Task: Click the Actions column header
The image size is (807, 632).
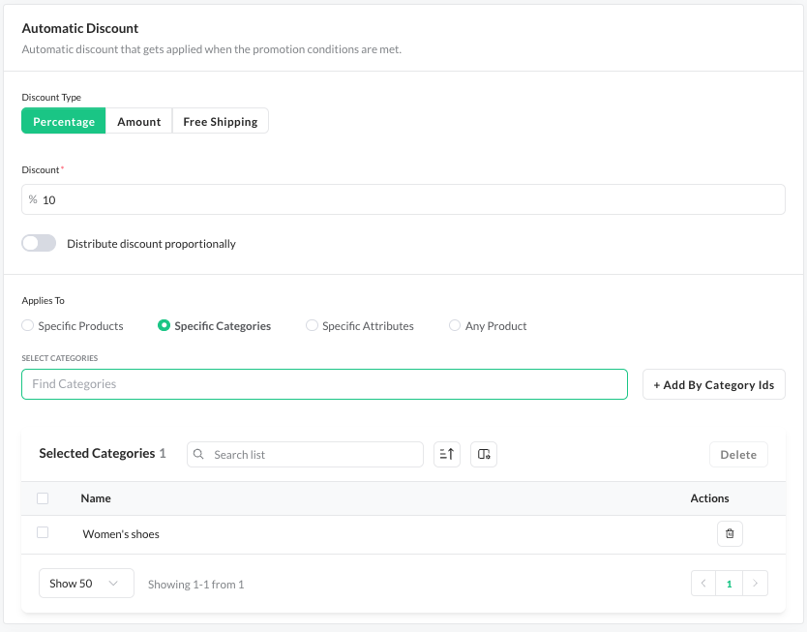Action: click(x=709, y=498)
